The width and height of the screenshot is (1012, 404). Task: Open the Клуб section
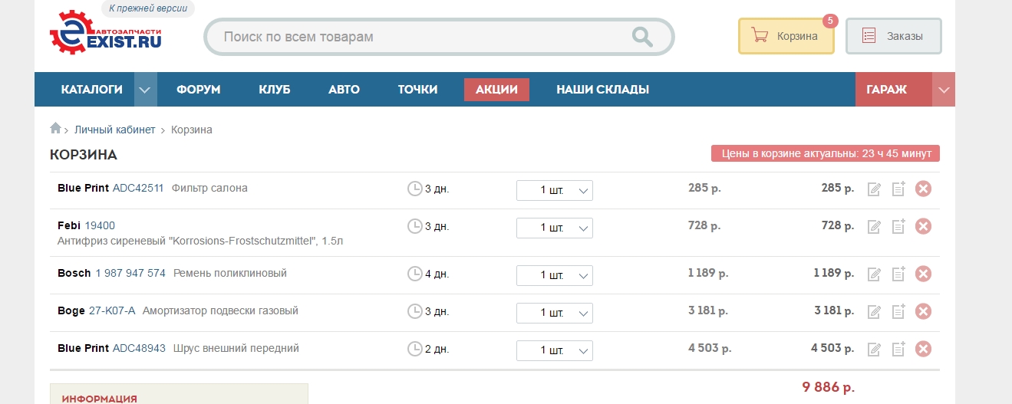[x=275, y=90]
